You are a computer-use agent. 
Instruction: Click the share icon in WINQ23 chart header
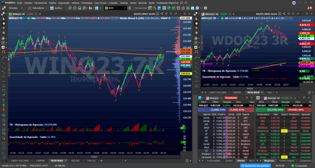[x=162, y=14]
